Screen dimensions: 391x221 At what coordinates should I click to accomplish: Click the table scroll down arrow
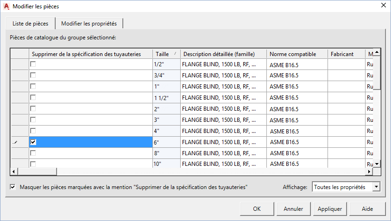(x=377, y=164)
